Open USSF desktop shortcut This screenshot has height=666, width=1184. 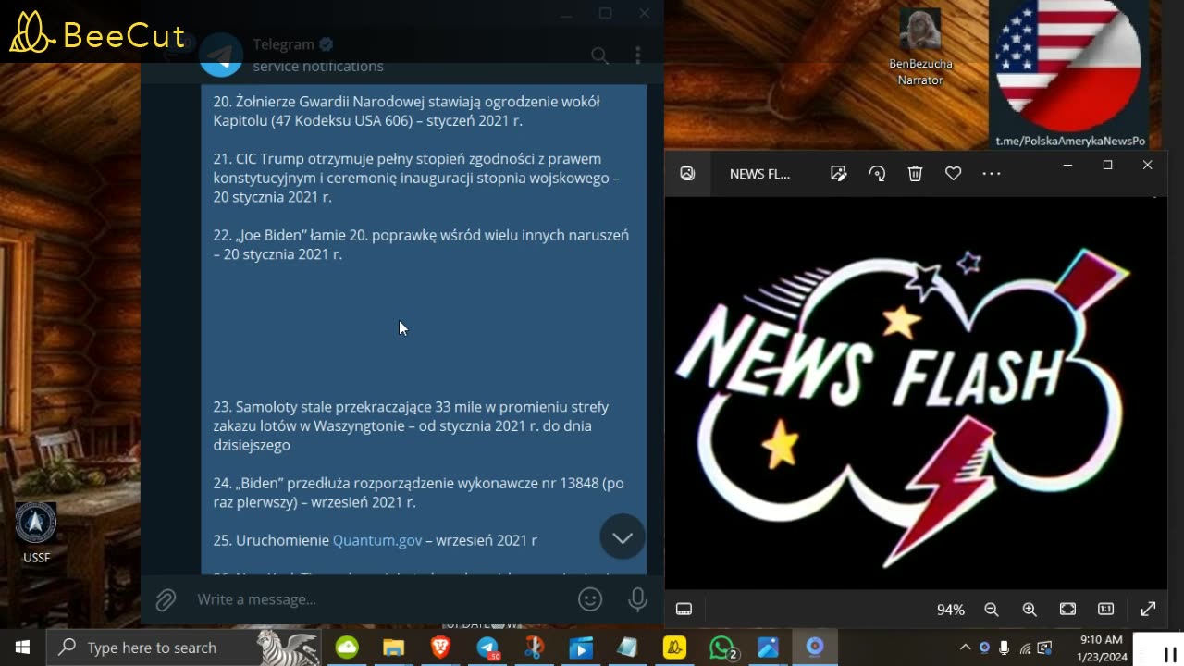[x=36, y=533]
